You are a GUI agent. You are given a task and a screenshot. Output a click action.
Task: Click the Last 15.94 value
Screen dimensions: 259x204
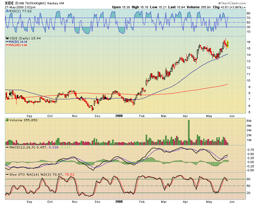(x=177, y=7)
